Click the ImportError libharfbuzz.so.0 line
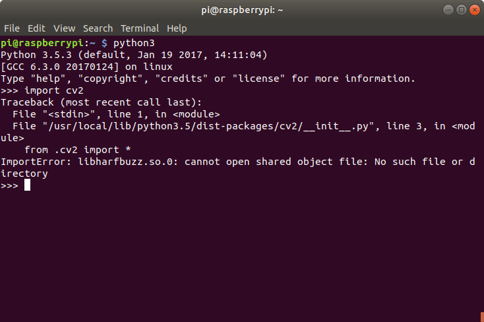 coord(237,168)
